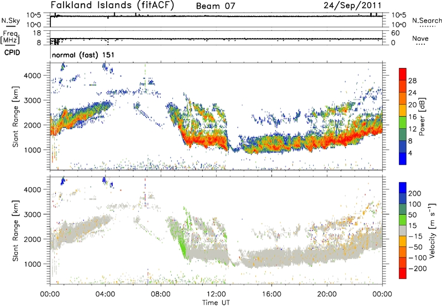Select the 'Time UT' axis title
This screenshot has height=306, width=442.
click(x=216, y=302)
